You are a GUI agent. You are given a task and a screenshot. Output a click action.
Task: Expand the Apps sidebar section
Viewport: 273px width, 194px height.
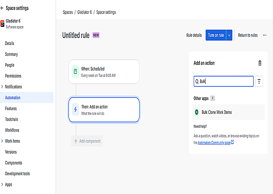coord(2,184)
